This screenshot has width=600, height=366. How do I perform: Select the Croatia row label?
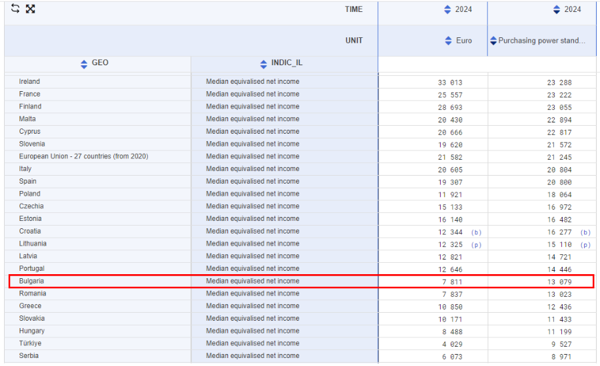click(x=30, y=231)
